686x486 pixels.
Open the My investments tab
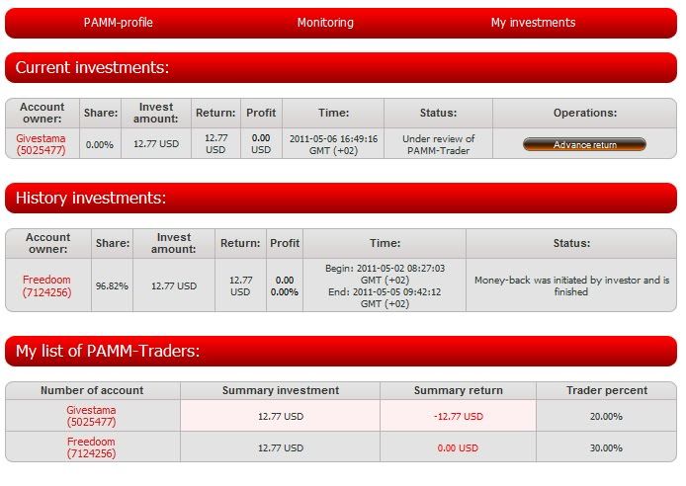[533, 23]
